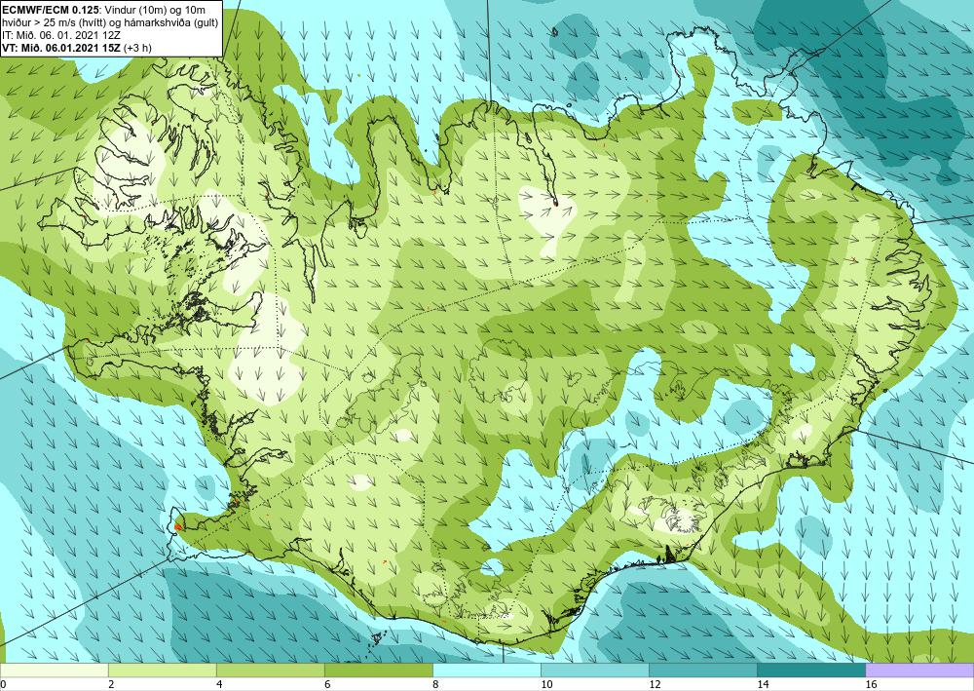Click the 10–12 m/s teal legend swatch
Viewport: 974px width, 691px height.
pyautogui.click(x=595, y=671)
